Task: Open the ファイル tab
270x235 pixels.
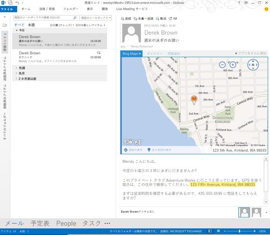Action: 8,9
